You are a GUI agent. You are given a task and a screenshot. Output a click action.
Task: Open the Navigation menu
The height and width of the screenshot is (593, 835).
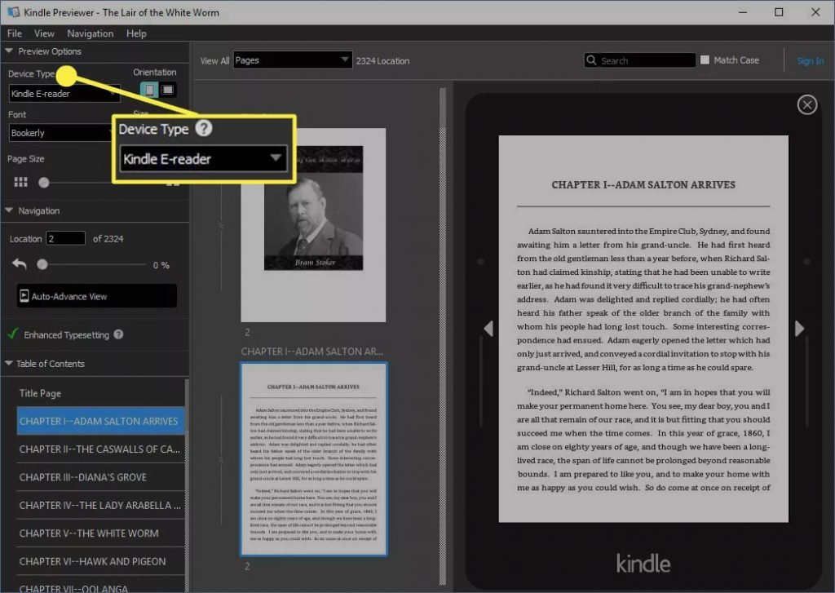tap(90, 33)
